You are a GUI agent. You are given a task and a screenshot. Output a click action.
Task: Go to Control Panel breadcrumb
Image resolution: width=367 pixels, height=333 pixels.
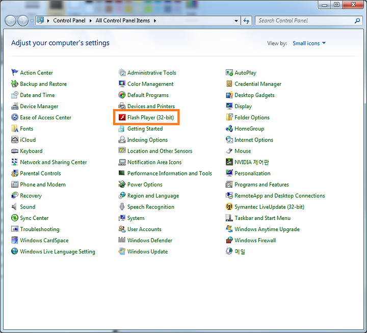coord(69,20)
